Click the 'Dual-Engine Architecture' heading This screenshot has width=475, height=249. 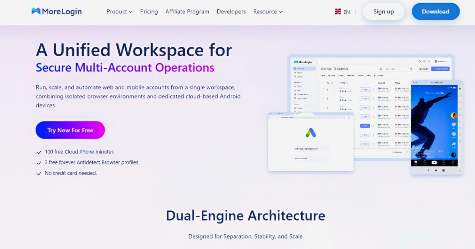click(x=245, y=216)
